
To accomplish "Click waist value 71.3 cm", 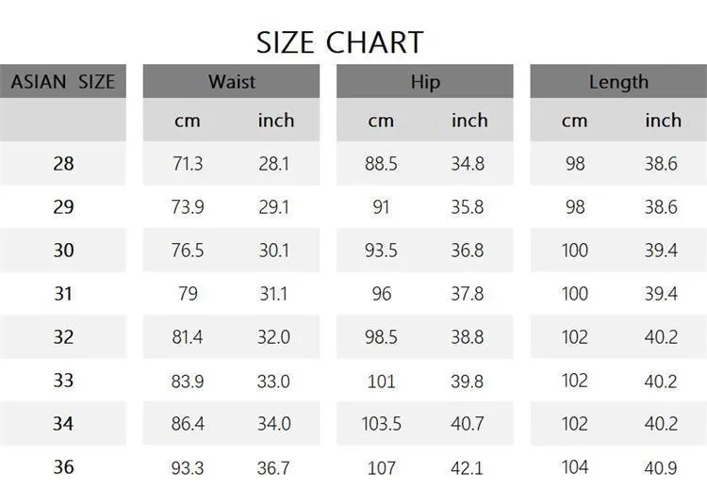I will [188, 164].
